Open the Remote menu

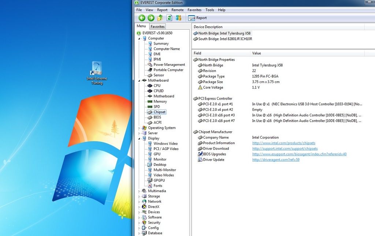(x=178, y=10)
